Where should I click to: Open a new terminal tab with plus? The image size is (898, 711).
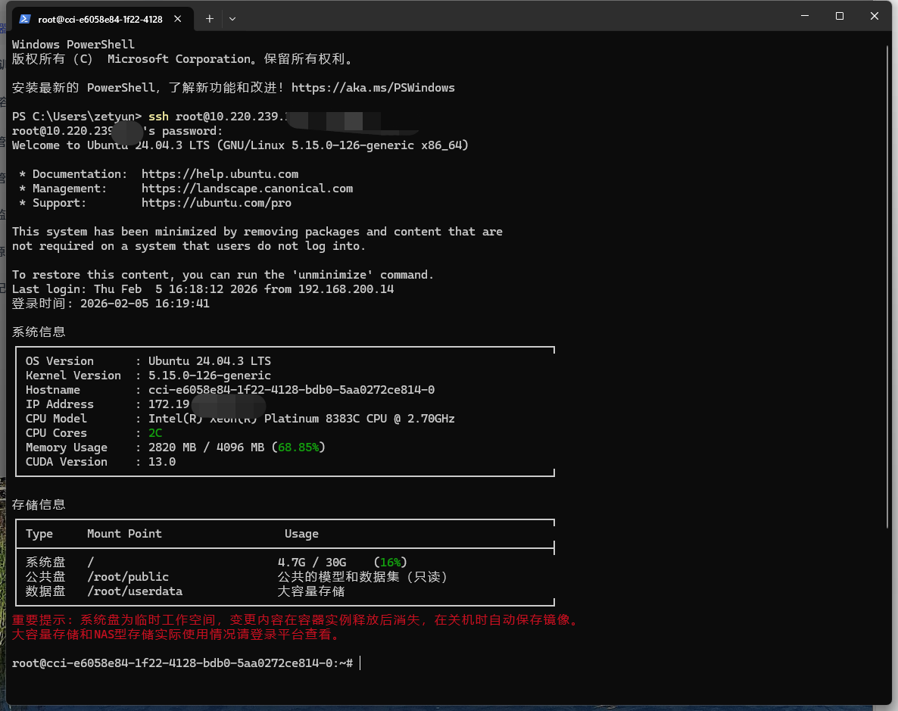point(210,19)
